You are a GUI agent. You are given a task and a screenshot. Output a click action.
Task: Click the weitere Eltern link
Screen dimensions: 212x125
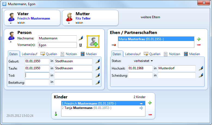pyautogui.click(x=150, y=17)
